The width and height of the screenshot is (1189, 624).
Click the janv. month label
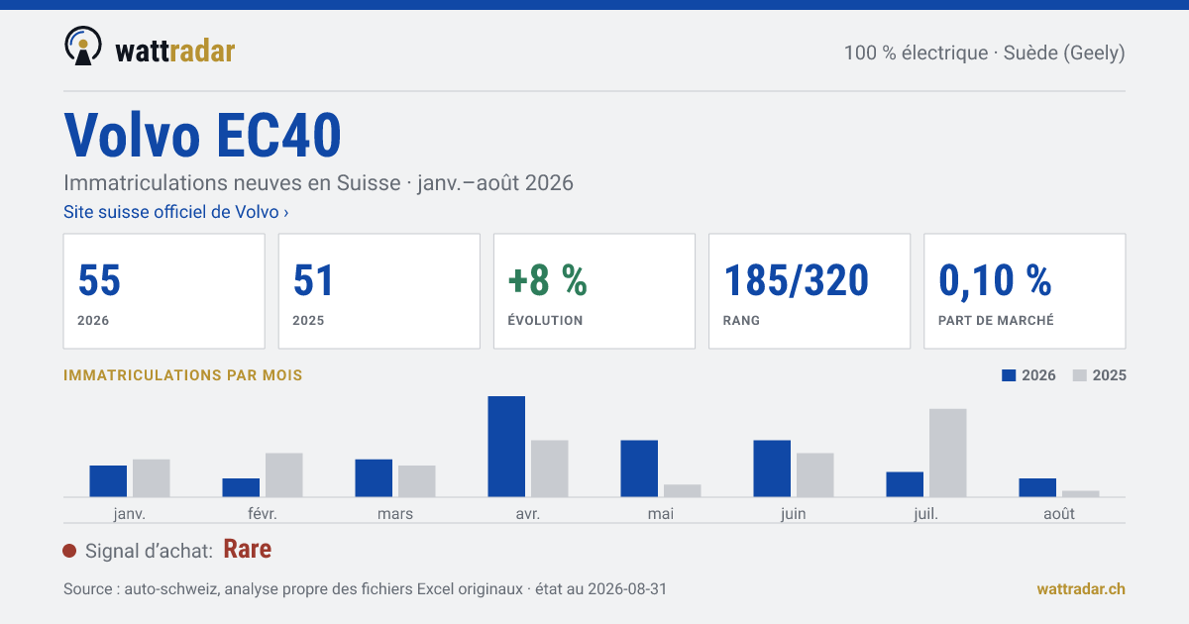(x=130, y=514)
